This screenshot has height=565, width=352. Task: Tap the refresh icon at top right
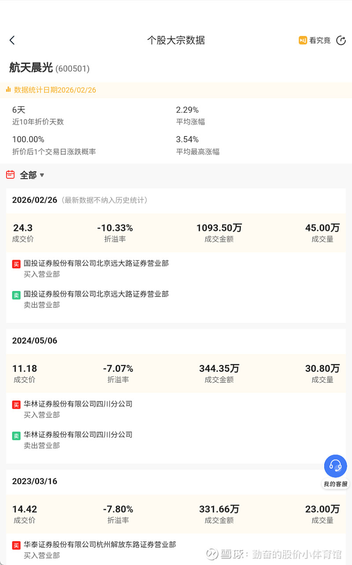pyautogui.click(x=341, y=41)
